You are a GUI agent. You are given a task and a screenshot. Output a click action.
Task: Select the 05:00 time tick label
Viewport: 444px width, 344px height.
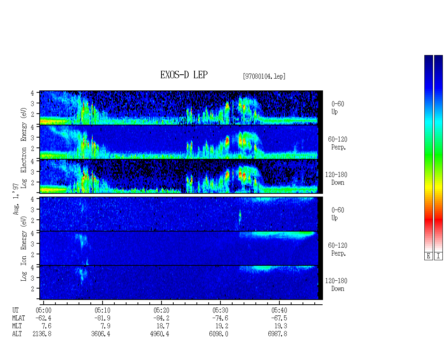44,310
